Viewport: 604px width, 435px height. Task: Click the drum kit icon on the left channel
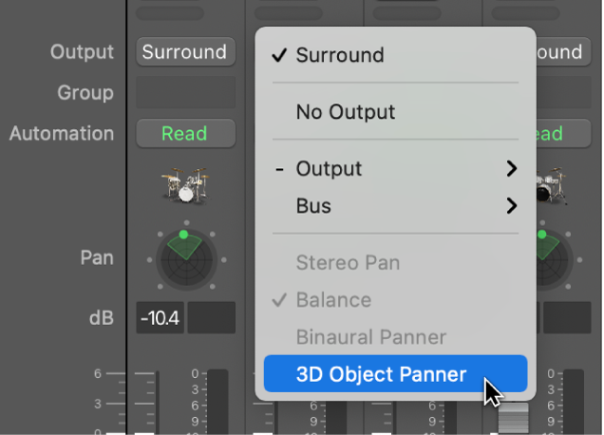185,183
